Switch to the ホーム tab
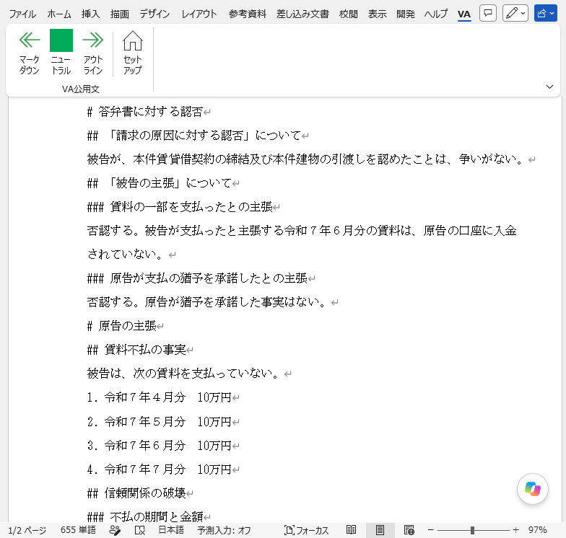This screenshot has height=538, width=566. [x=59, y=14]
